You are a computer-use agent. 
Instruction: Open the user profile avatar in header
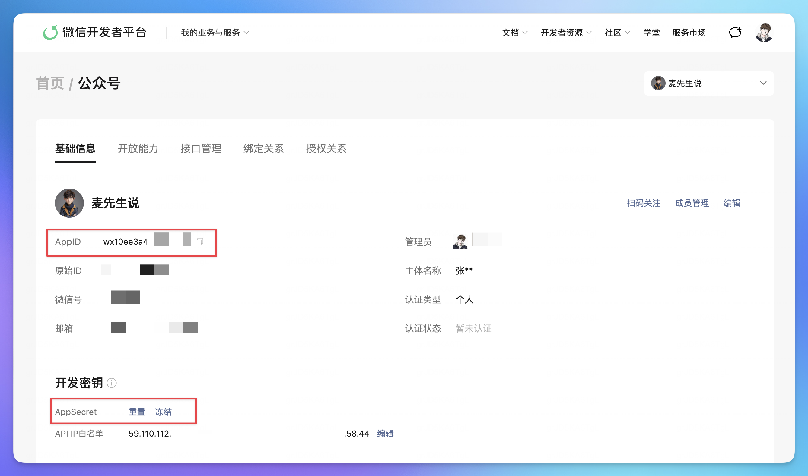[764, 33]
